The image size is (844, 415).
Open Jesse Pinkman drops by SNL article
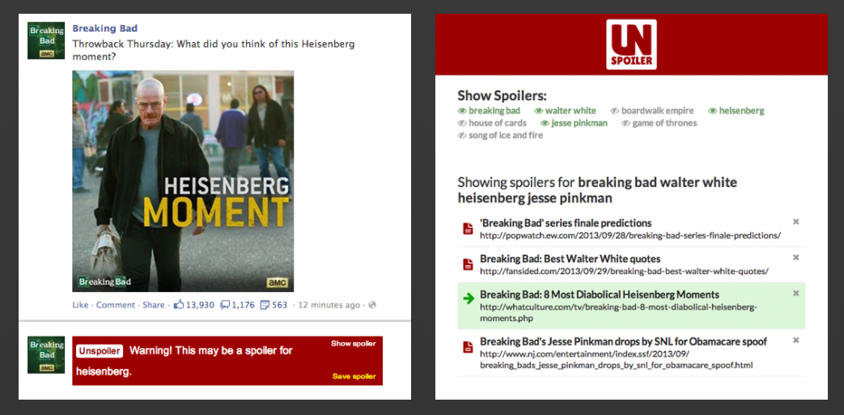(623, 342)
